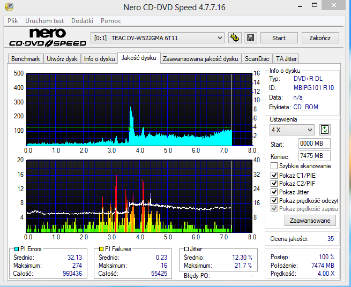Click the Etykieta value CD_ROM

tap(305, 107)
